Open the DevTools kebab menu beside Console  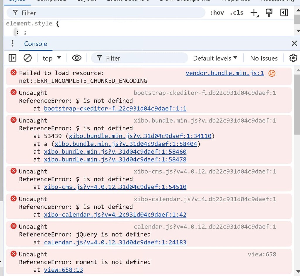click(12, 43)
